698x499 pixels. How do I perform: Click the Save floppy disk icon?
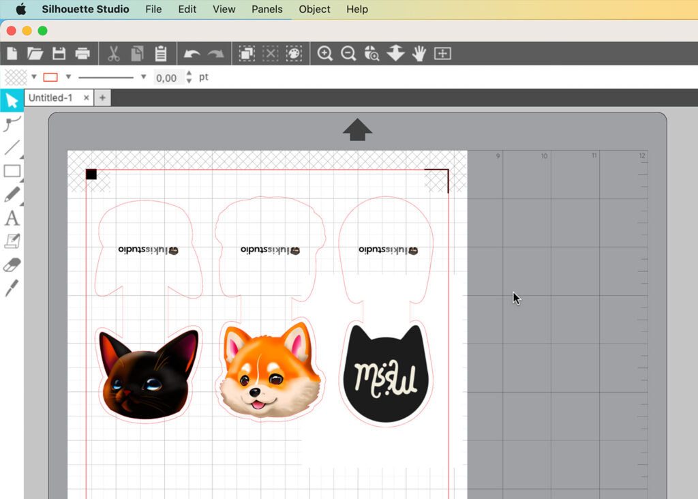pyautogui.click(x=59, y=53)
